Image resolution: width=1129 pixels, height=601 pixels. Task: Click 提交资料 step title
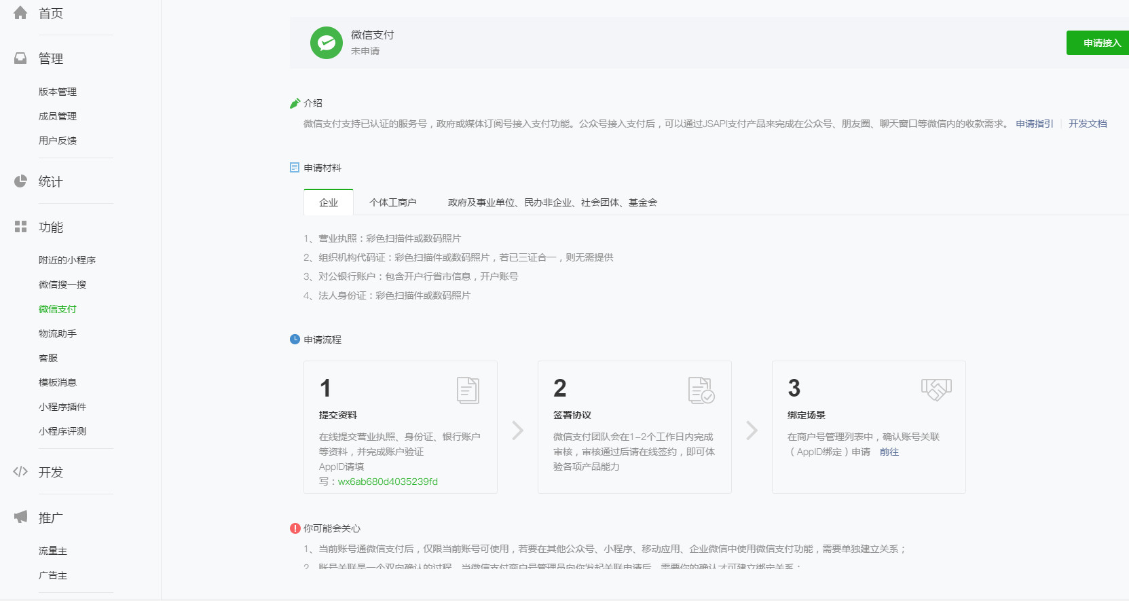(338, 415)
